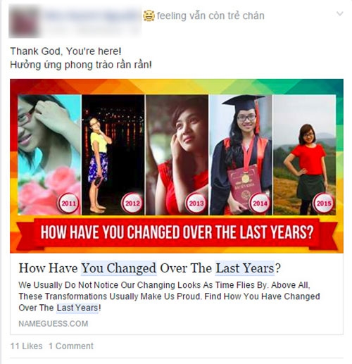Click the red banner headline
The height and width of the screenshot is (364, 352).
177,232
